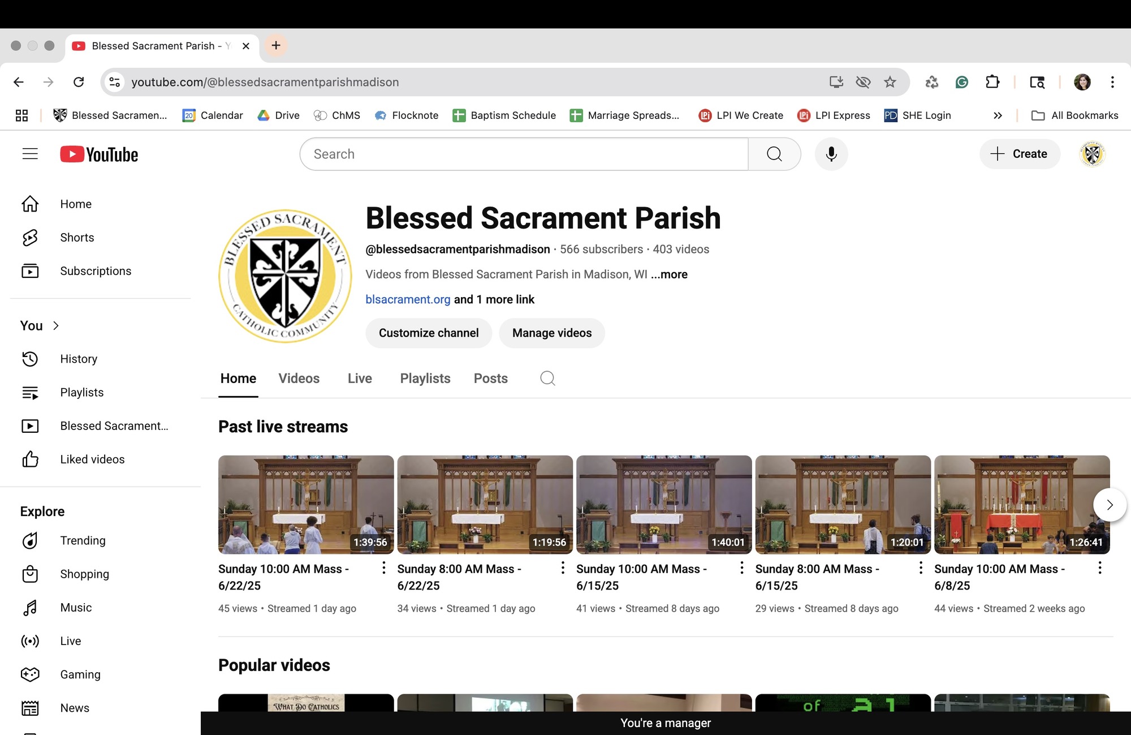Switch to the Posts tab

point(491,379)
